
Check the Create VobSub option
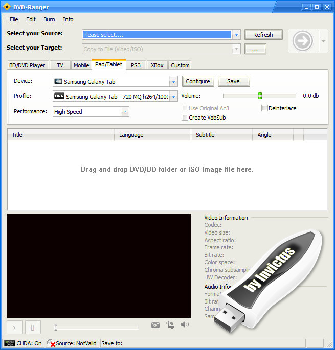[185, 118]
